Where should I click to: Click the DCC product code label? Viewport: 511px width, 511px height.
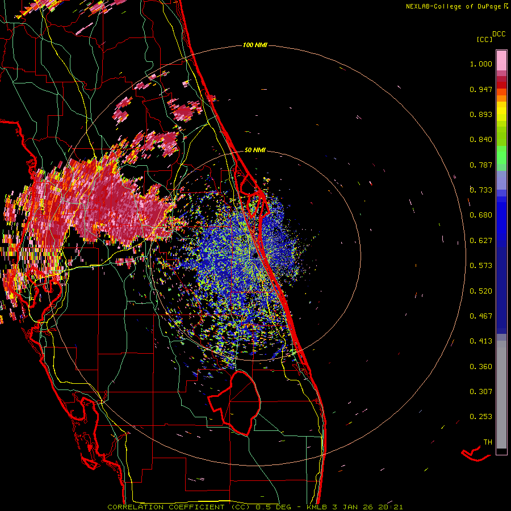499,34
